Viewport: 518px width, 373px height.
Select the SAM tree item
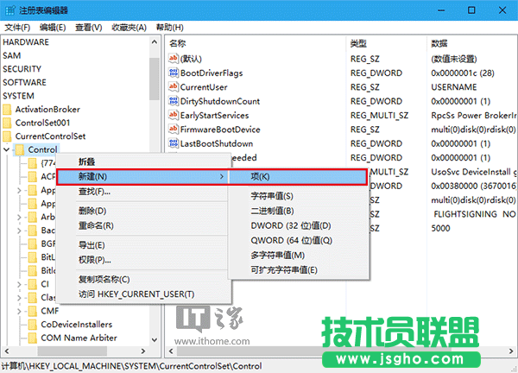pos(12,55)
